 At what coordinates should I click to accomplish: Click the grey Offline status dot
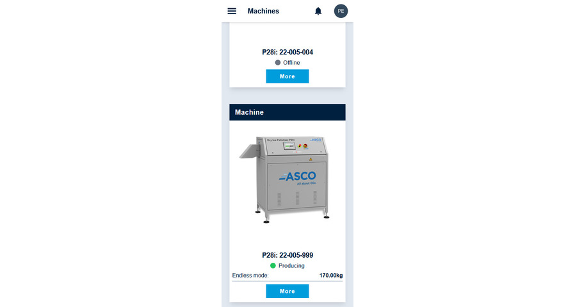(278, 63)
